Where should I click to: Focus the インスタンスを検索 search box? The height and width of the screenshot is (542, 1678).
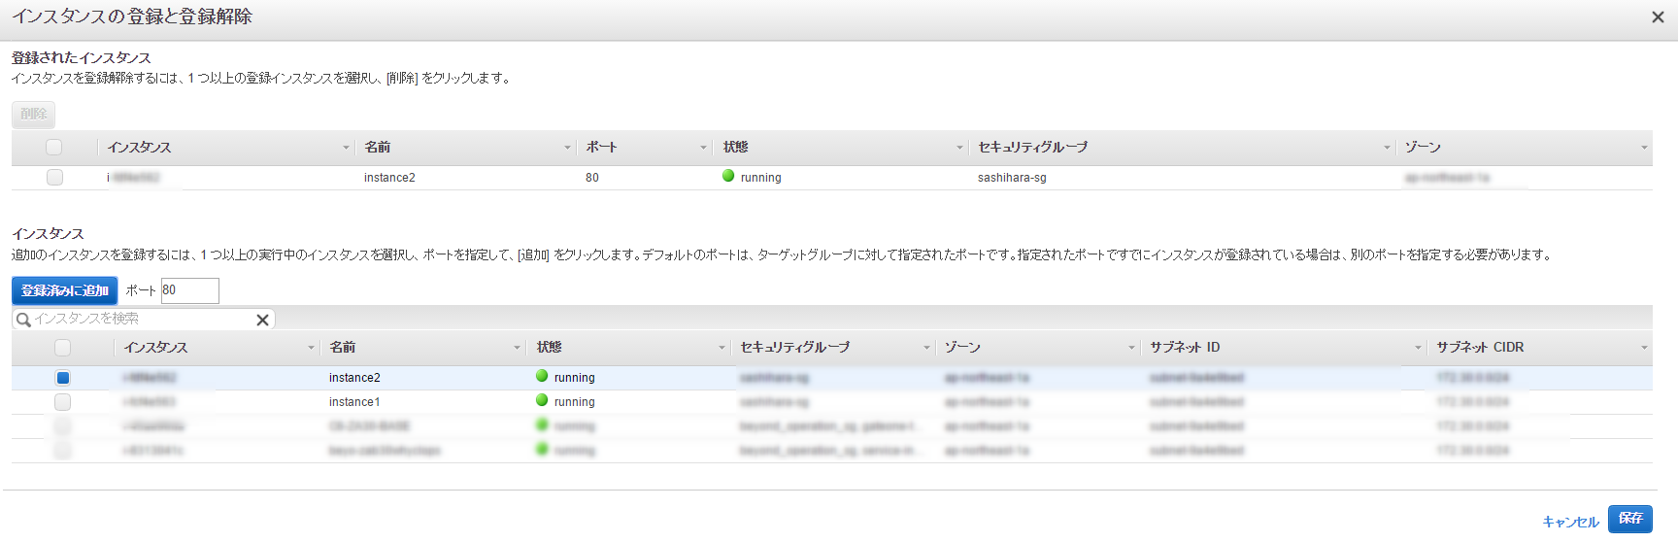(x=144, y=319)
